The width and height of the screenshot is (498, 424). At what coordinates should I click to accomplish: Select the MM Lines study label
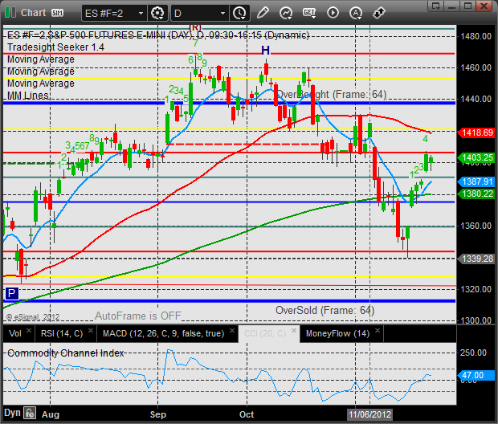pyautogui.click(x=28, y=96)
